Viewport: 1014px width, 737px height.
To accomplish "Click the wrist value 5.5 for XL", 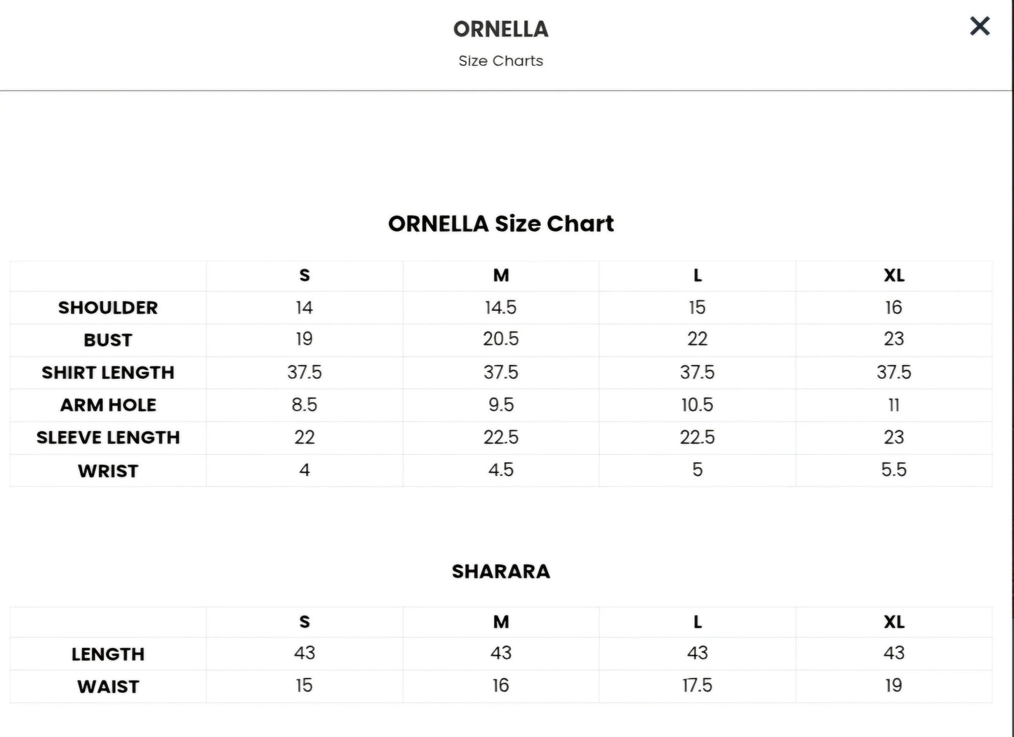I will tap(893, 470).
